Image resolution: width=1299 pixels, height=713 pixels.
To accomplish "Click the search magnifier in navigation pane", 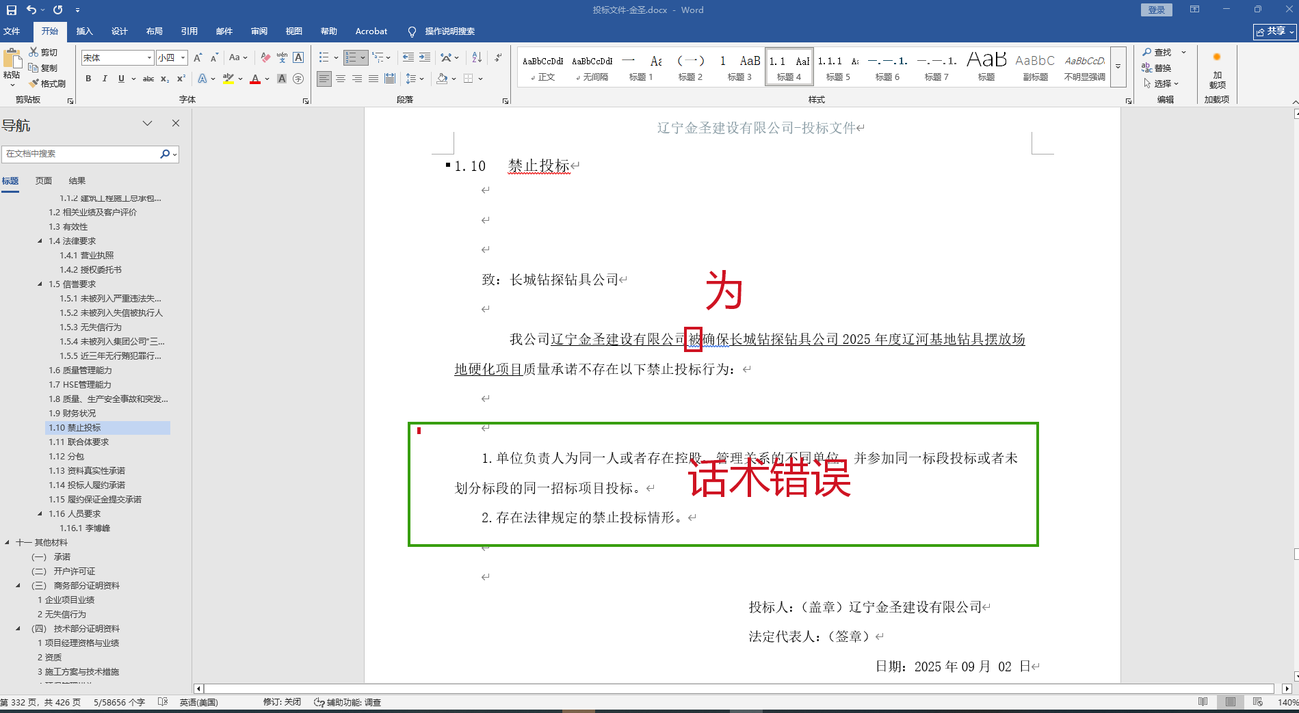I will [165, 154].
